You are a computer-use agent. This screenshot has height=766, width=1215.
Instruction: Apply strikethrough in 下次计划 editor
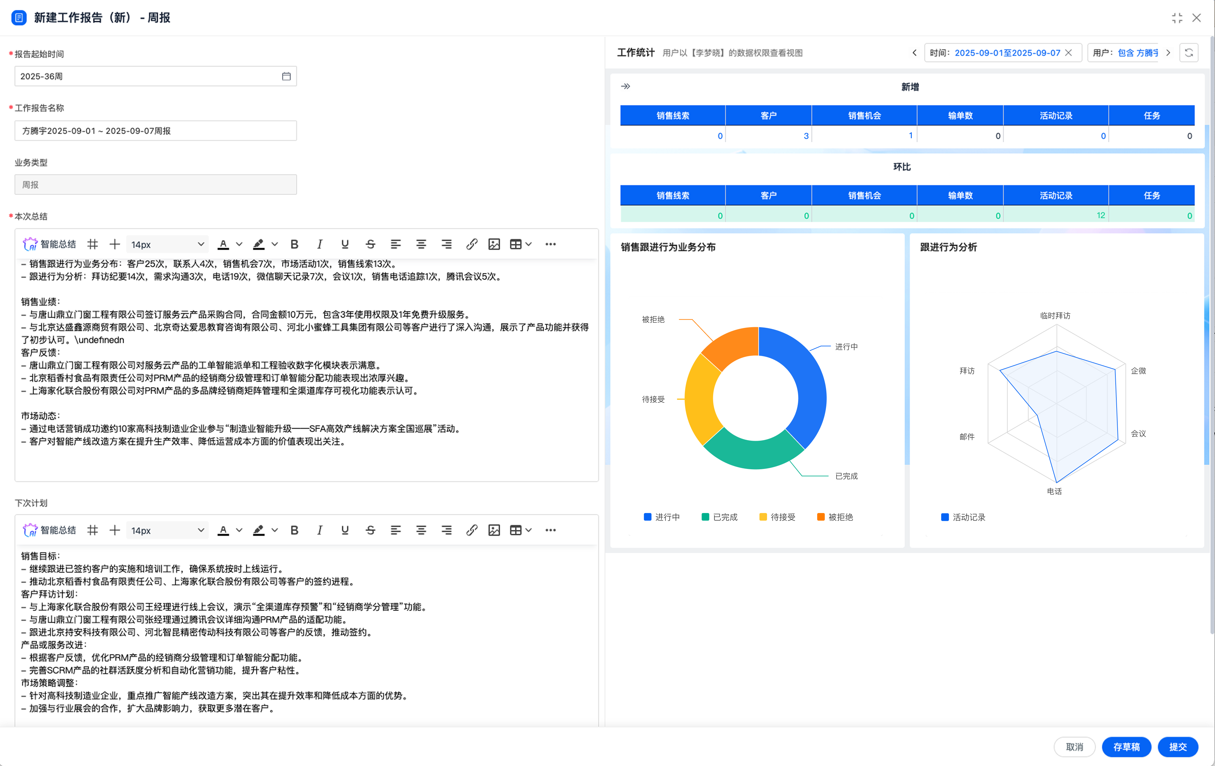pos(370,530)
